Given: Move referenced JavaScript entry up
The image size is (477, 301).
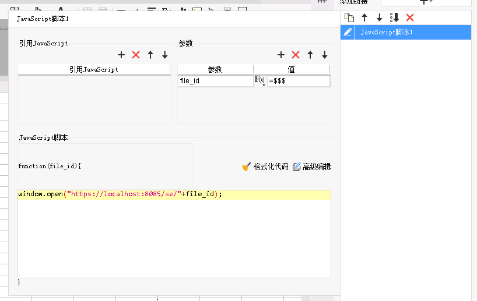Looking at the screenshot, I should 150,55.
